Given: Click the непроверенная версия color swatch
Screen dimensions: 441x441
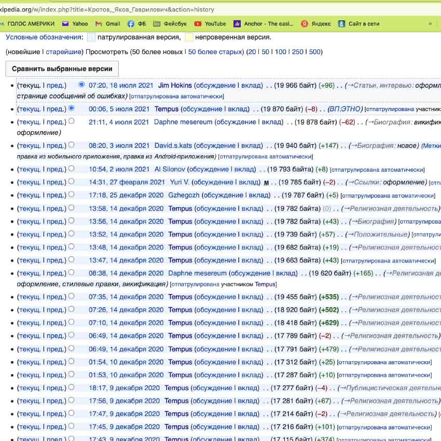Looking at the screenshot, I should coord(189,37).
